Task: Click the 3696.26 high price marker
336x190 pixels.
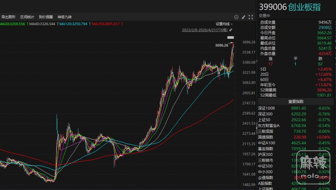Action: [x=222, y=45]
